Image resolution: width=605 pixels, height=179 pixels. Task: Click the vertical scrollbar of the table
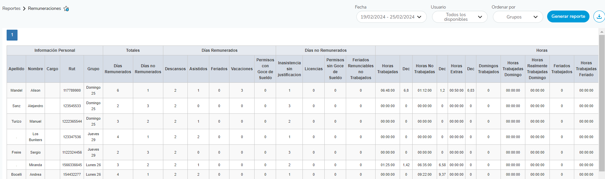pos(602,99)
